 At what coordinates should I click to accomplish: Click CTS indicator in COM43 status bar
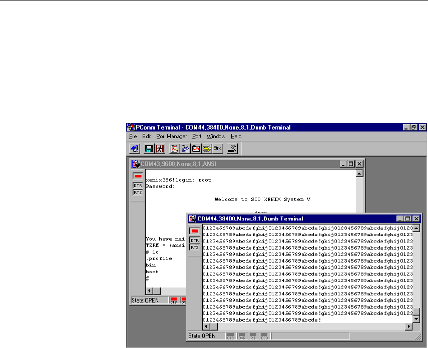[x=174, y=300]
